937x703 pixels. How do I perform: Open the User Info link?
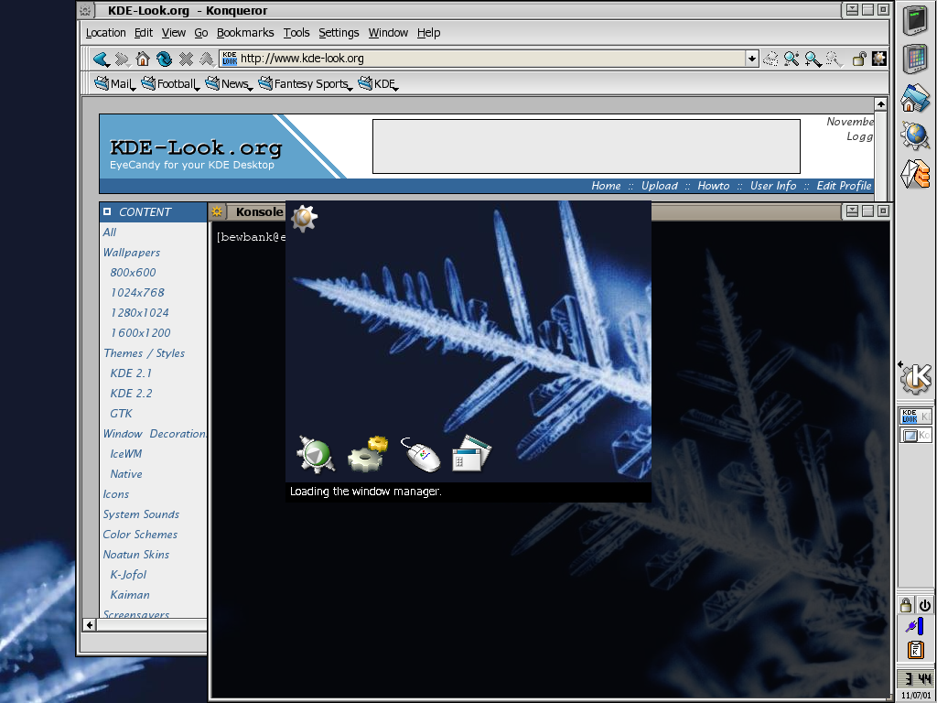coord(773,186)
